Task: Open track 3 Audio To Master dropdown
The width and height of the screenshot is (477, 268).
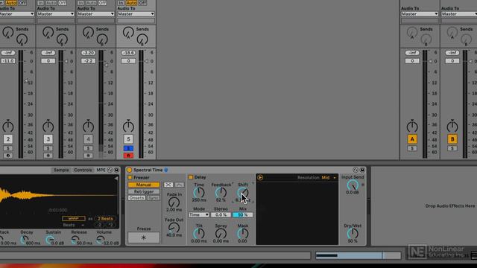Action: [56, 14]
